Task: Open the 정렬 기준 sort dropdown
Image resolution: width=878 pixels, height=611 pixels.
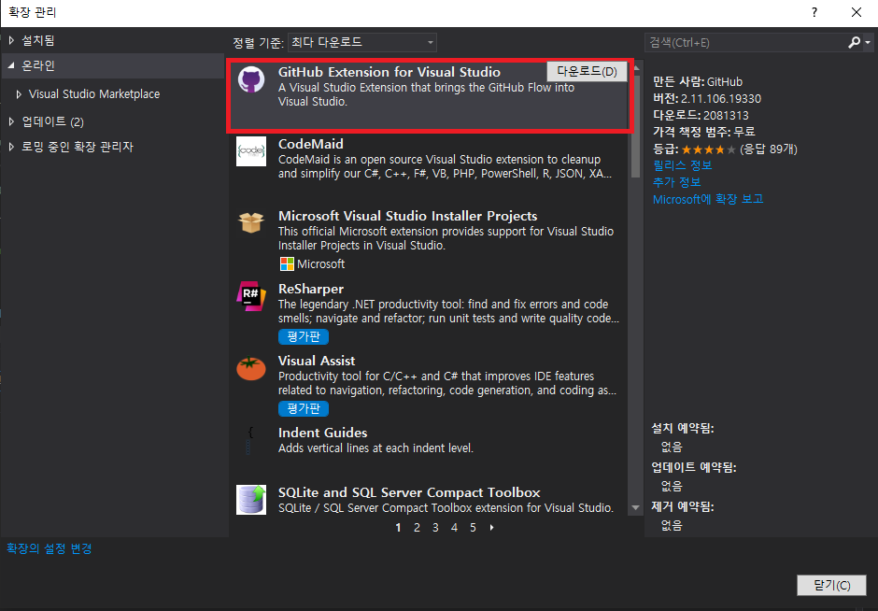Action: [x=361, y=43]
